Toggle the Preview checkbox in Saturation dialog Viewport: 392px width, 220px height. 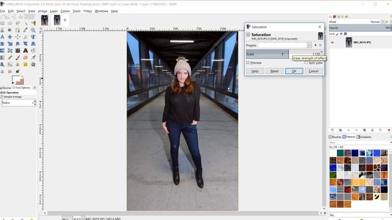[x=247, y=62]
